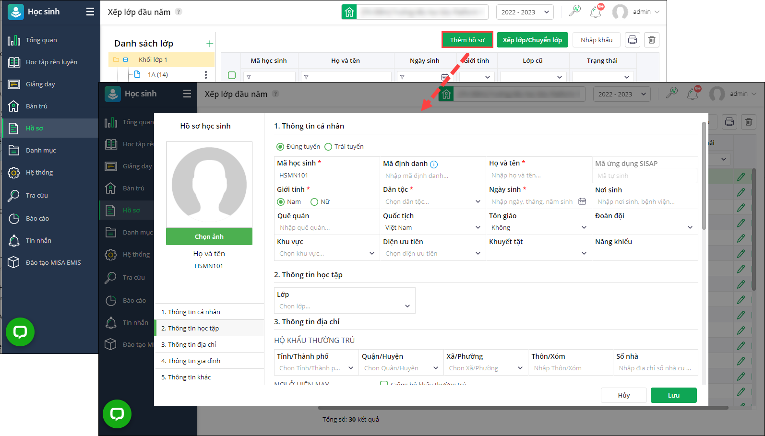Go to section 1. Thông tin cá nhân

pyautogui.click(x=209, y=312)
